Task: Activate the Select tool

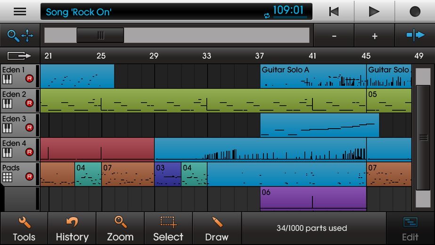Action: point(168,229)
